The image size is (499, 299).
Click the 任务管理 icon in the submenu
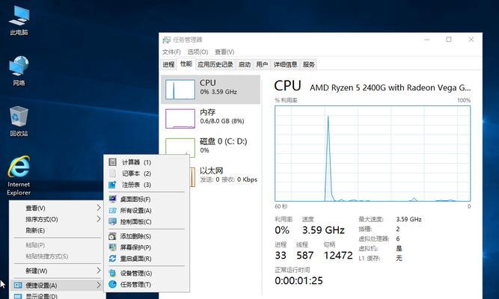coord(112,284)
